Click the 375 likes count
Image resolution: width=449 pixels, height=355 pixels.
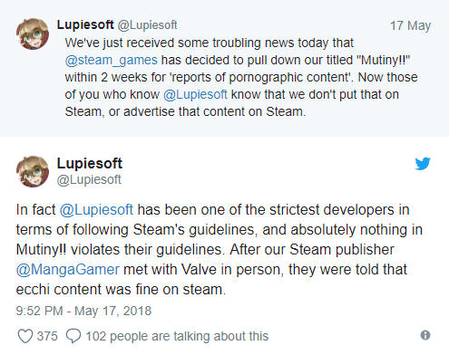pos(47,336)
